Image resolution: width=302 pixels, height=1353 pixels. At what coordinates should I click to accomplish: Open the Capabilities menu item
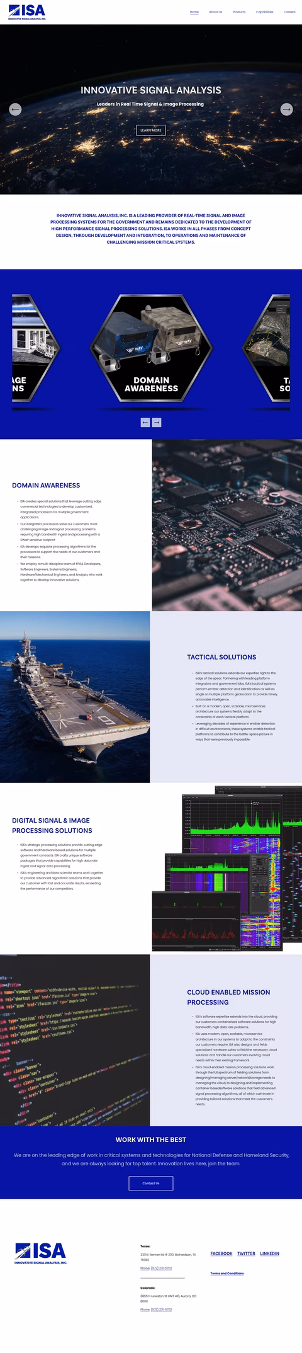click(265, 12)
